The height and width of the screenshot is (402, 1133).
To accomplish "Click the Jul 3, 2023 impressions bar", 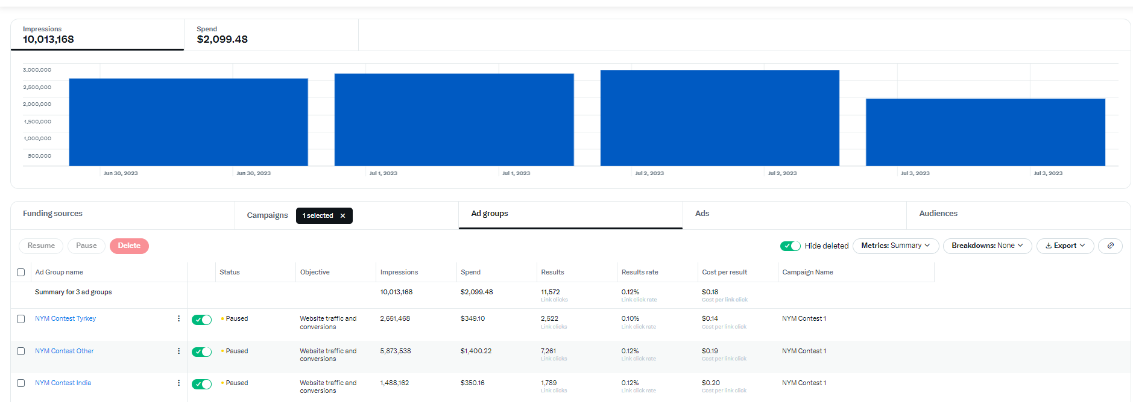I will point(985,132).
